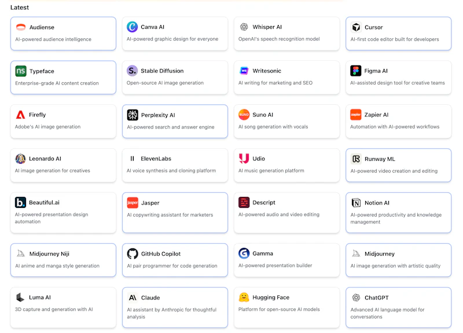
Task: Click the Firefly Adobe logo icon
Action: coord(20,115)
